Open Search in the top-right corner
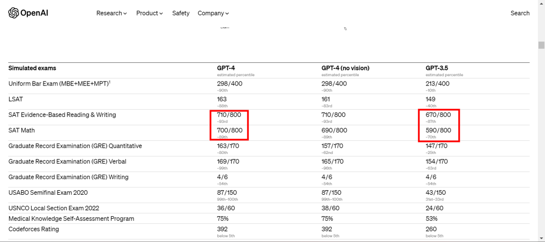The image size is (545, 242). [x=520, y=13]
